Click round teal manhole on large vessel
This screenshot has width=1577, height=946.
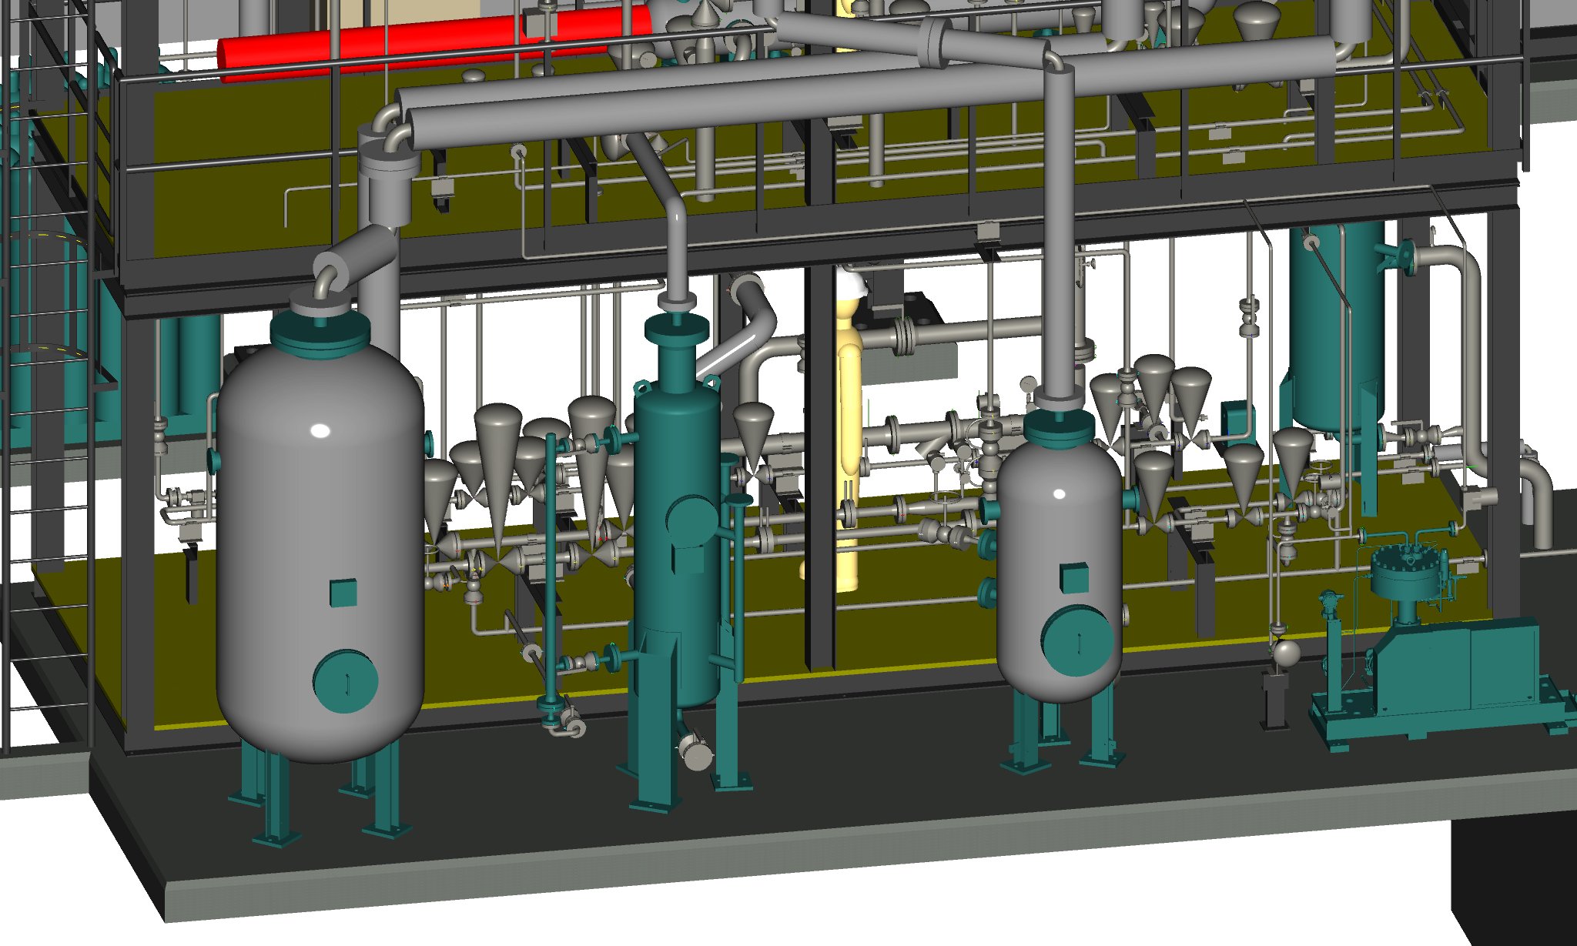click(346, 681)
